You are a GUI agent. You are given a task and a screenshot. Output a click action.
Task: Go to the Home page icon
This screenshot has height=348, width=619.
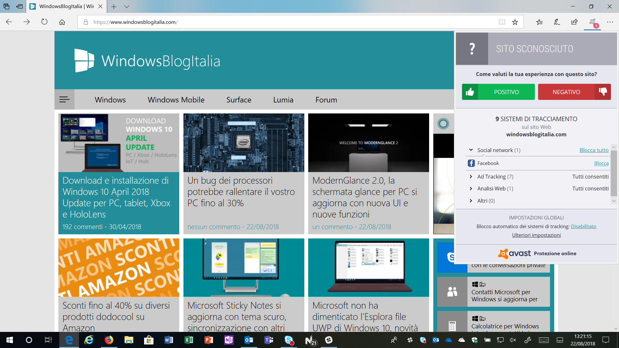pos(62,22)
